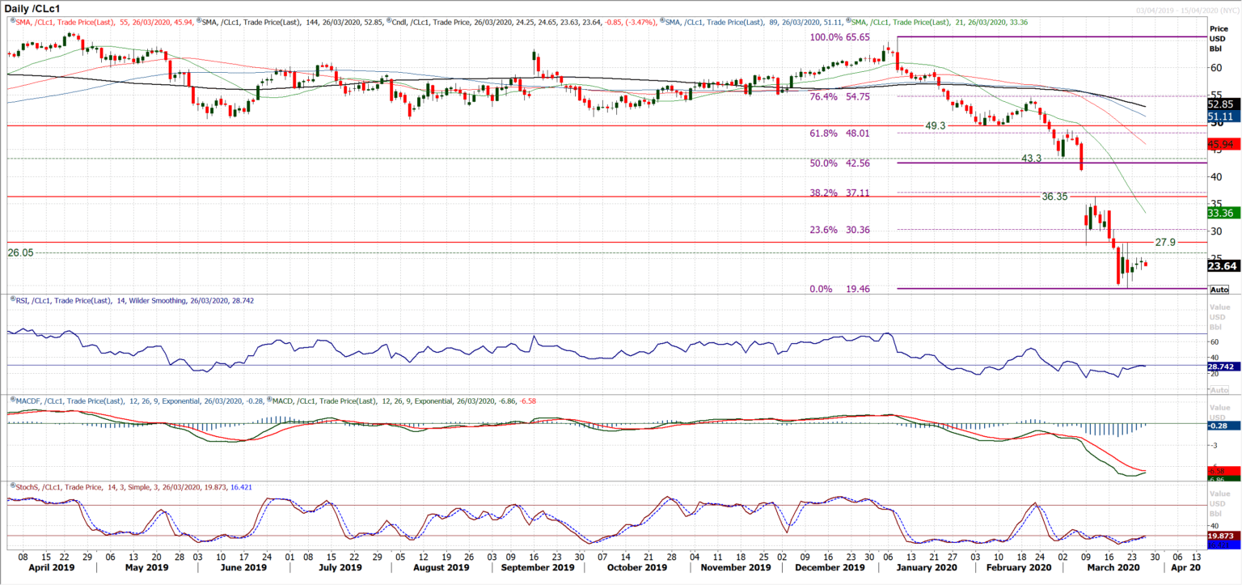This screenshot has height=585, width=1242.
Task: Click the RSI indicator legend marker icon
Action: 11,299
